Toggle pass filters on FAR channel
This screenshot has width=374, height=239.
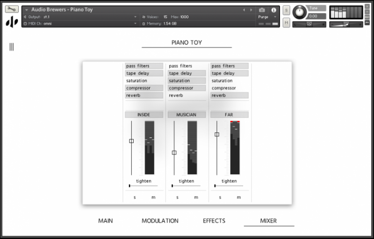pyautogui.click(x=229, y=66)
